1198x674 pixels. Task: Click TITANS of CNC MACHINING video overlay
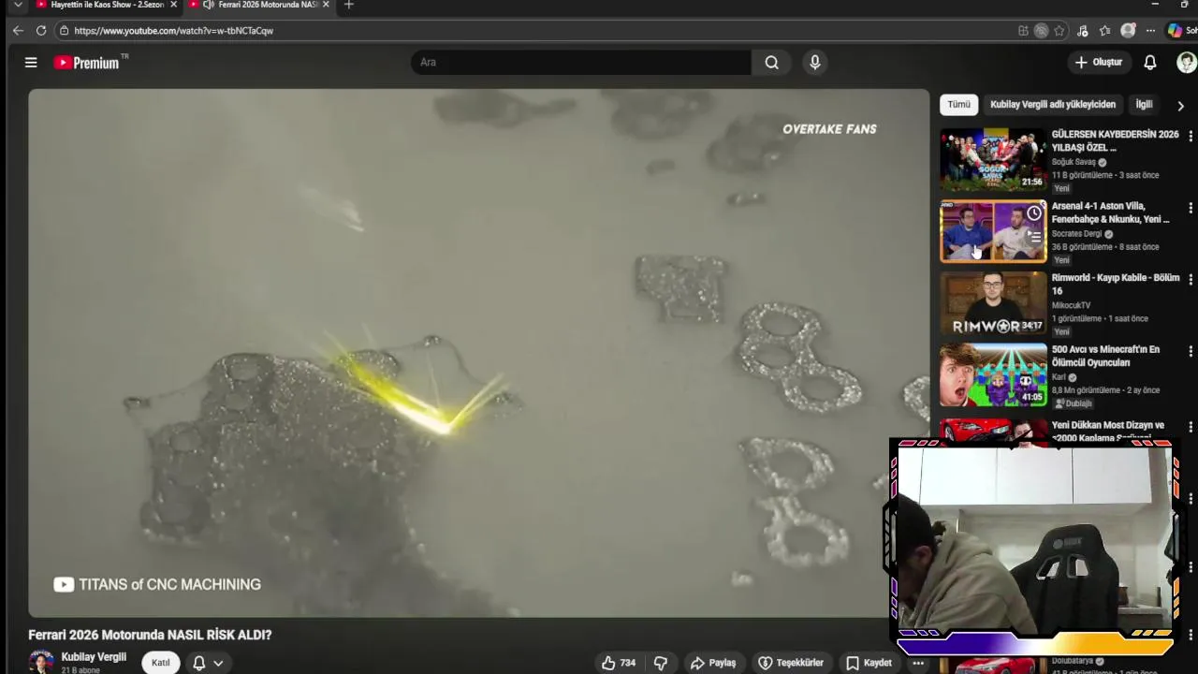click(x=157, y=584)
